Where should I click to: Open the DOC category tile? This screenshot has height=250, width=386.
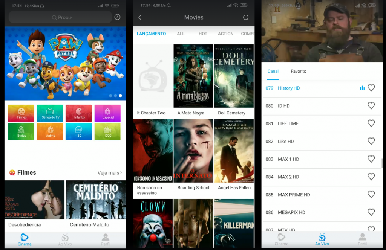107,131
